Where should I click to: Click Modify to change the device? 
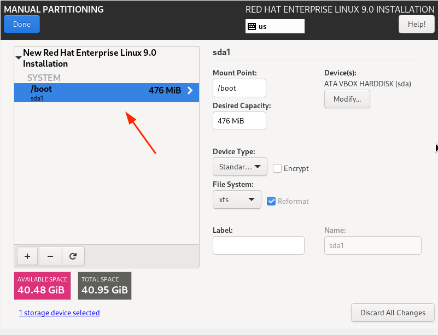tap(347, 99)
